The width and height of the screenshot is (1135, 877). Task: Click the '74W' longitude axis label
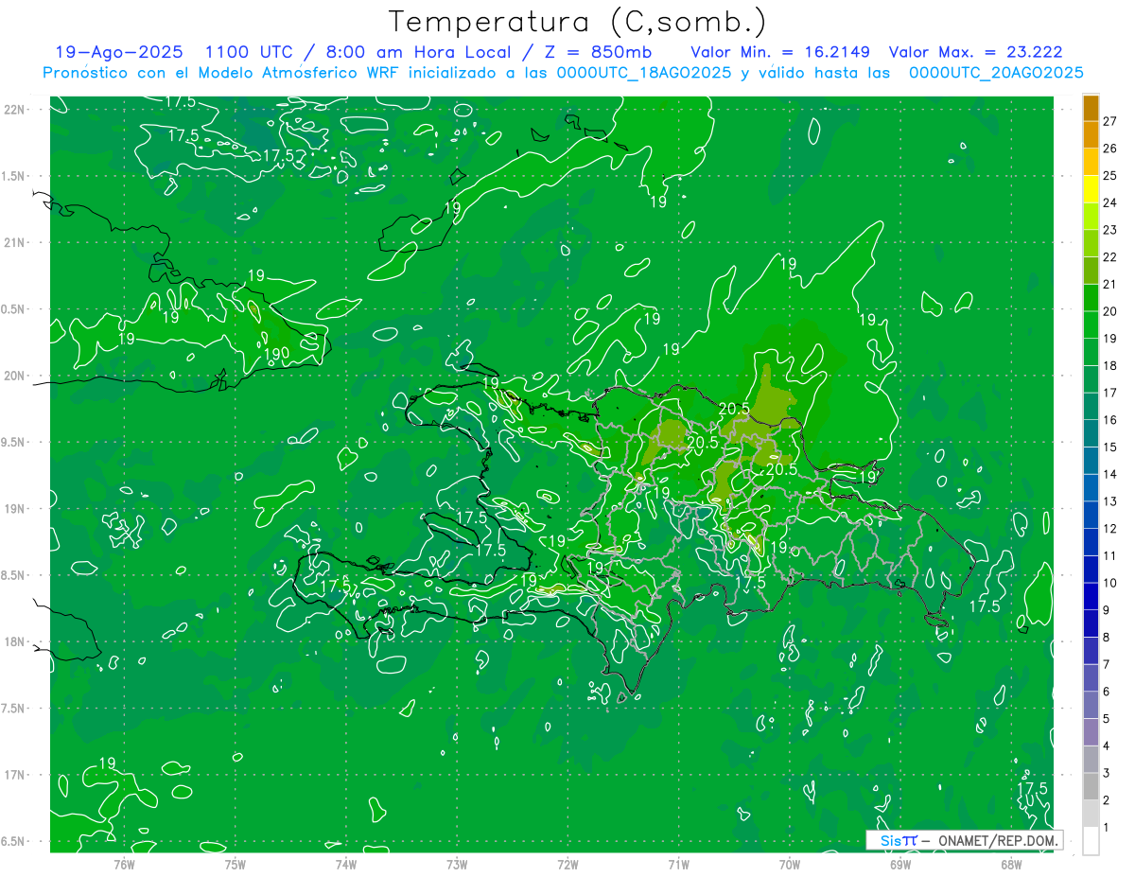coord(346,864)
